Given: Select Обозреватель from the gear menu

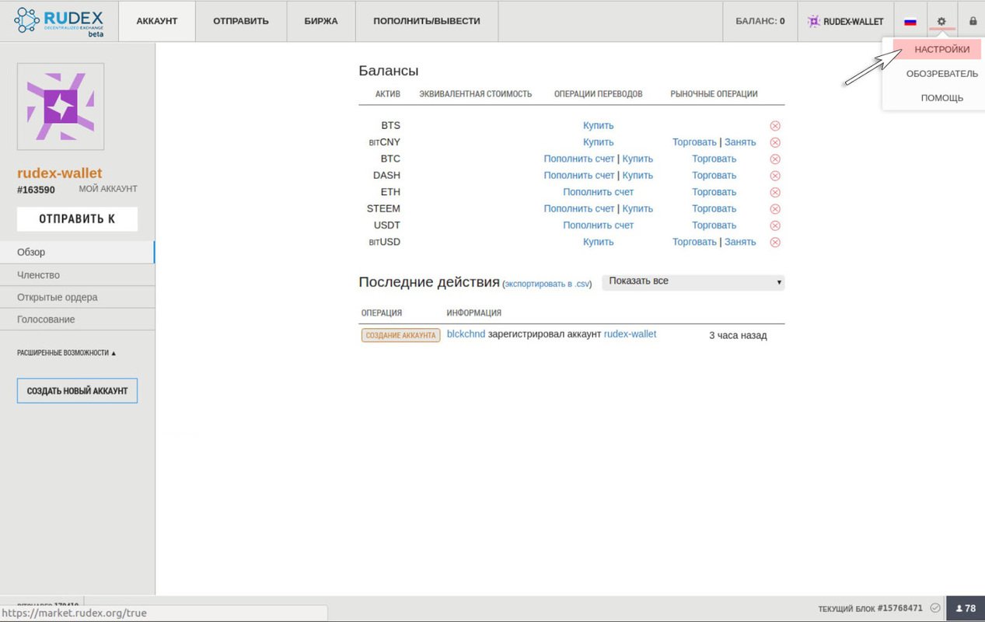Looking at the screenshot, I should pyautogui.click(x=942, y=74).
